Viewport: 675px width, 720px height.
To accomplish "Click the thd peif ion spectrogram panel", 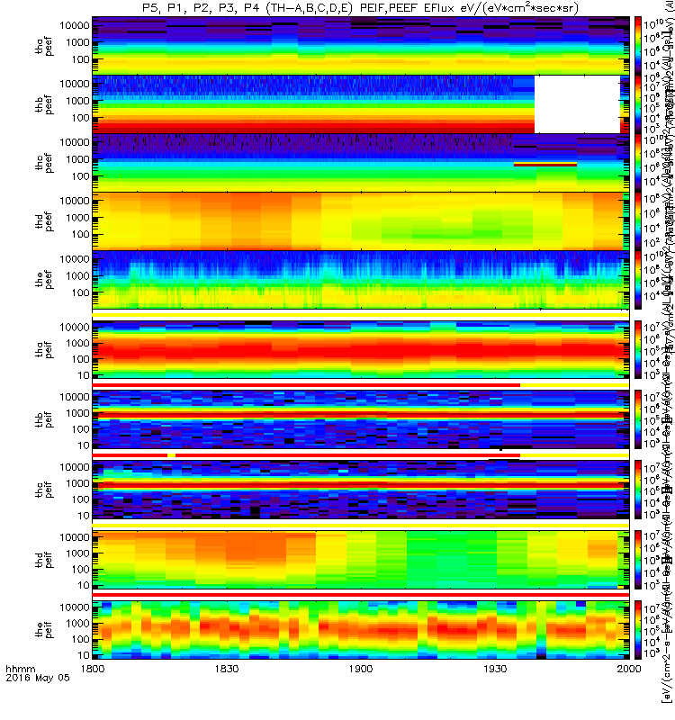I will point(361,560).
